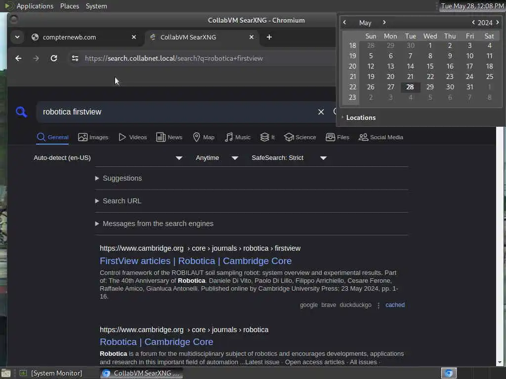Open the Files search category
Screen dimensions: 506x379
click(337, 137)
